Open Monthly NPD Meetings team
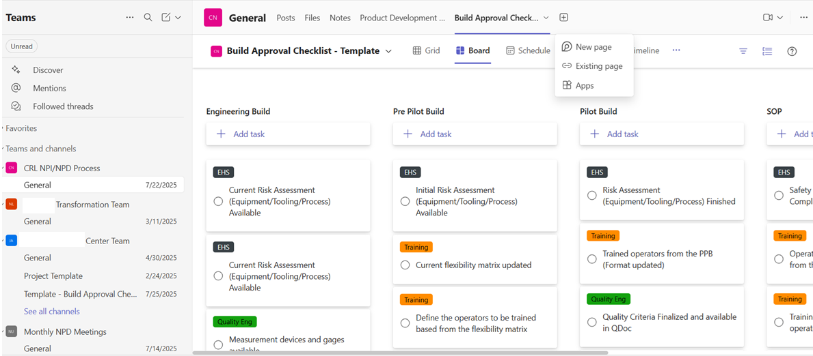 point(65,331)
